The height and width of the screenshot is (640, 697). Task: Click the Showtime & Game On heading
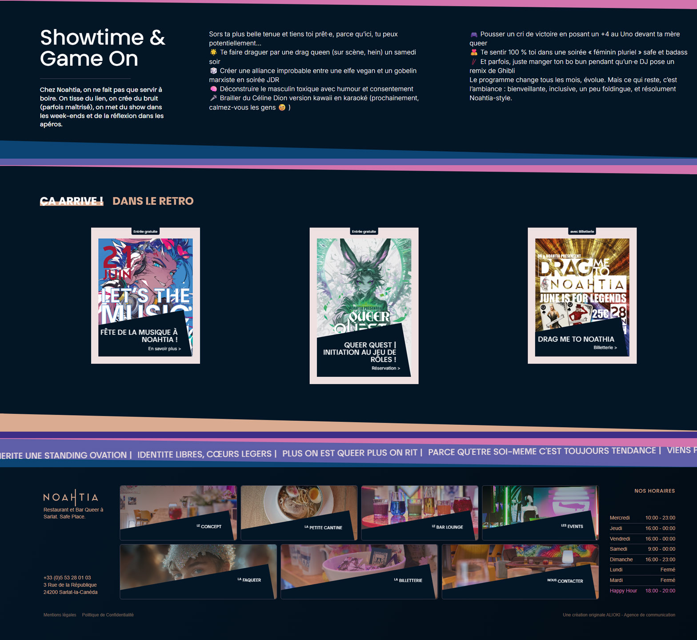point(103,48)
